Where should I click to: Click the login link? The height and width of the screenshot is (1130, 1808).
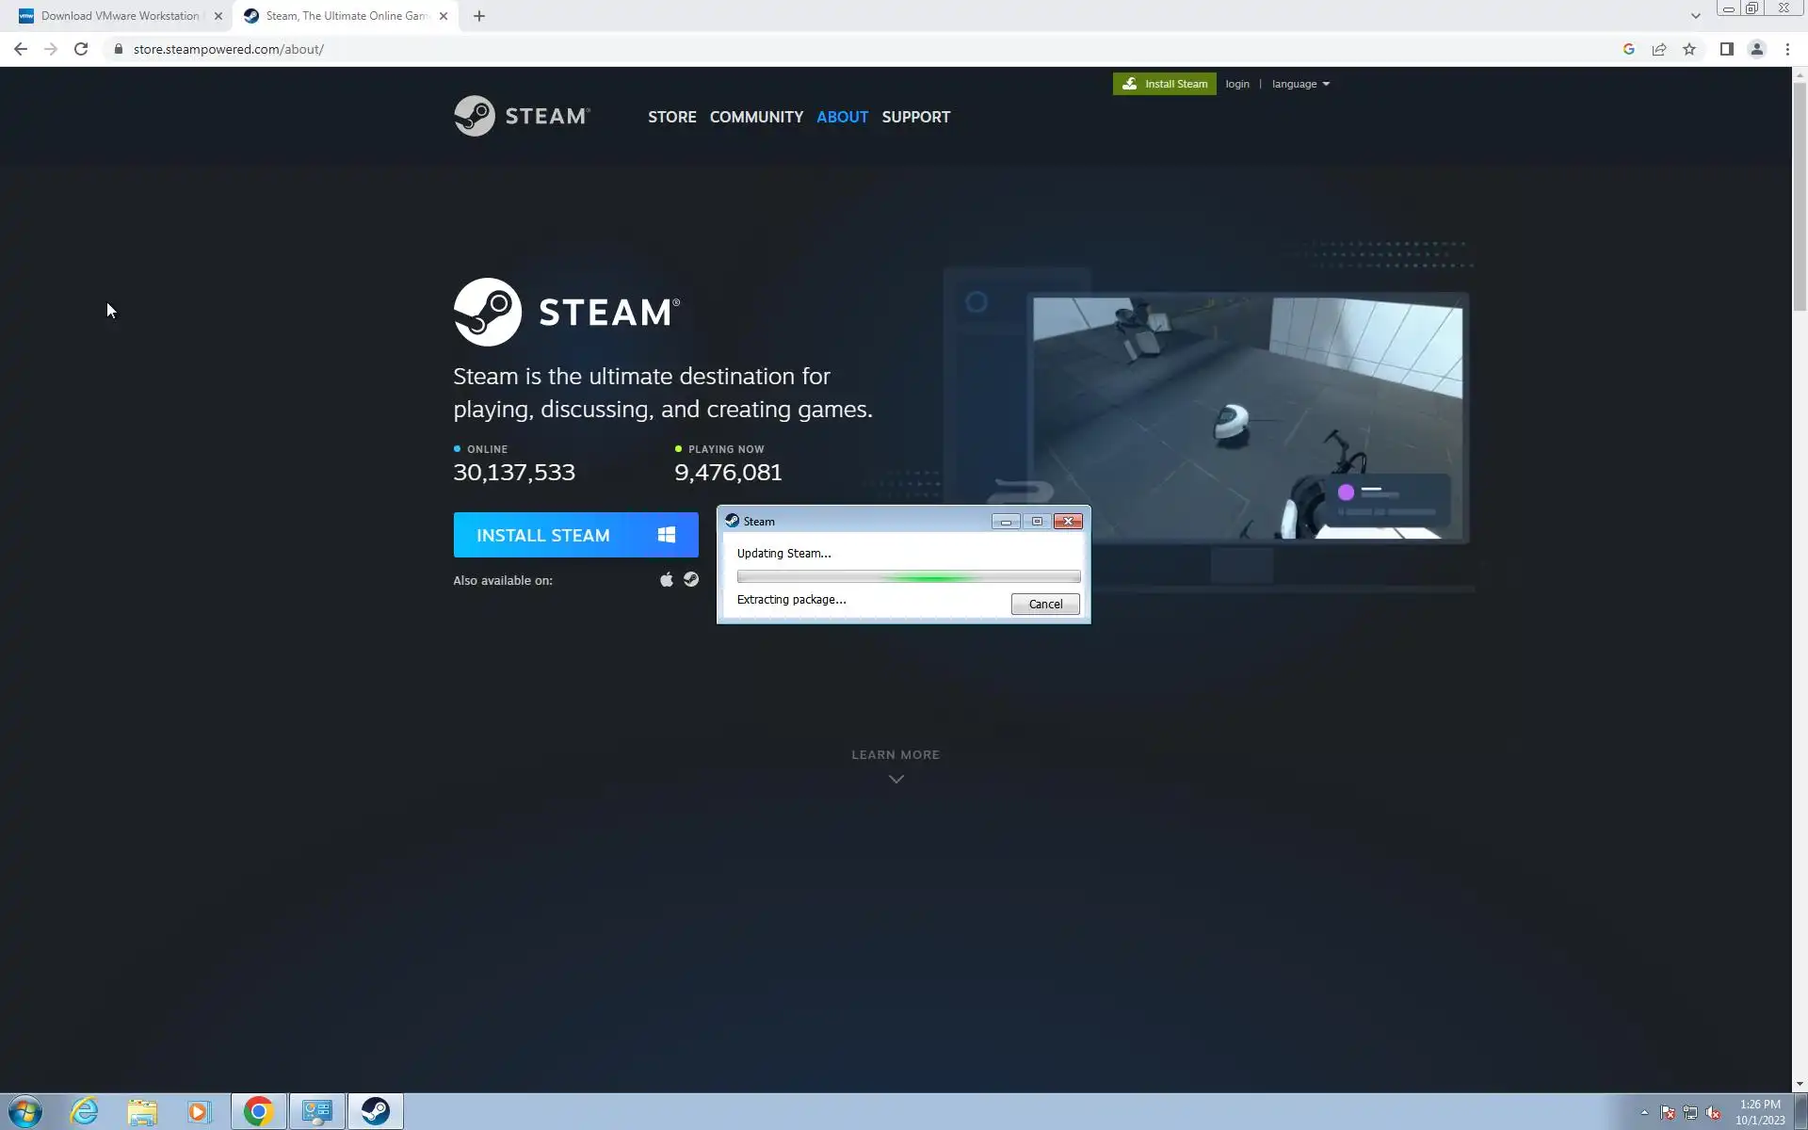point(1236,84)
